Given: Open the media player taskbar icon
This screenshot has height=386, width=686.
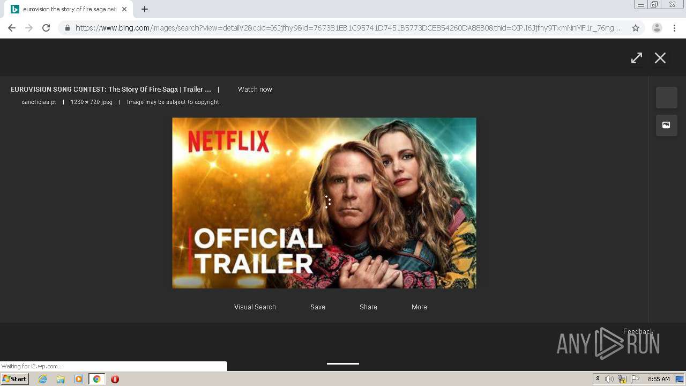Looking at the screenshot, I should [79, 379].
